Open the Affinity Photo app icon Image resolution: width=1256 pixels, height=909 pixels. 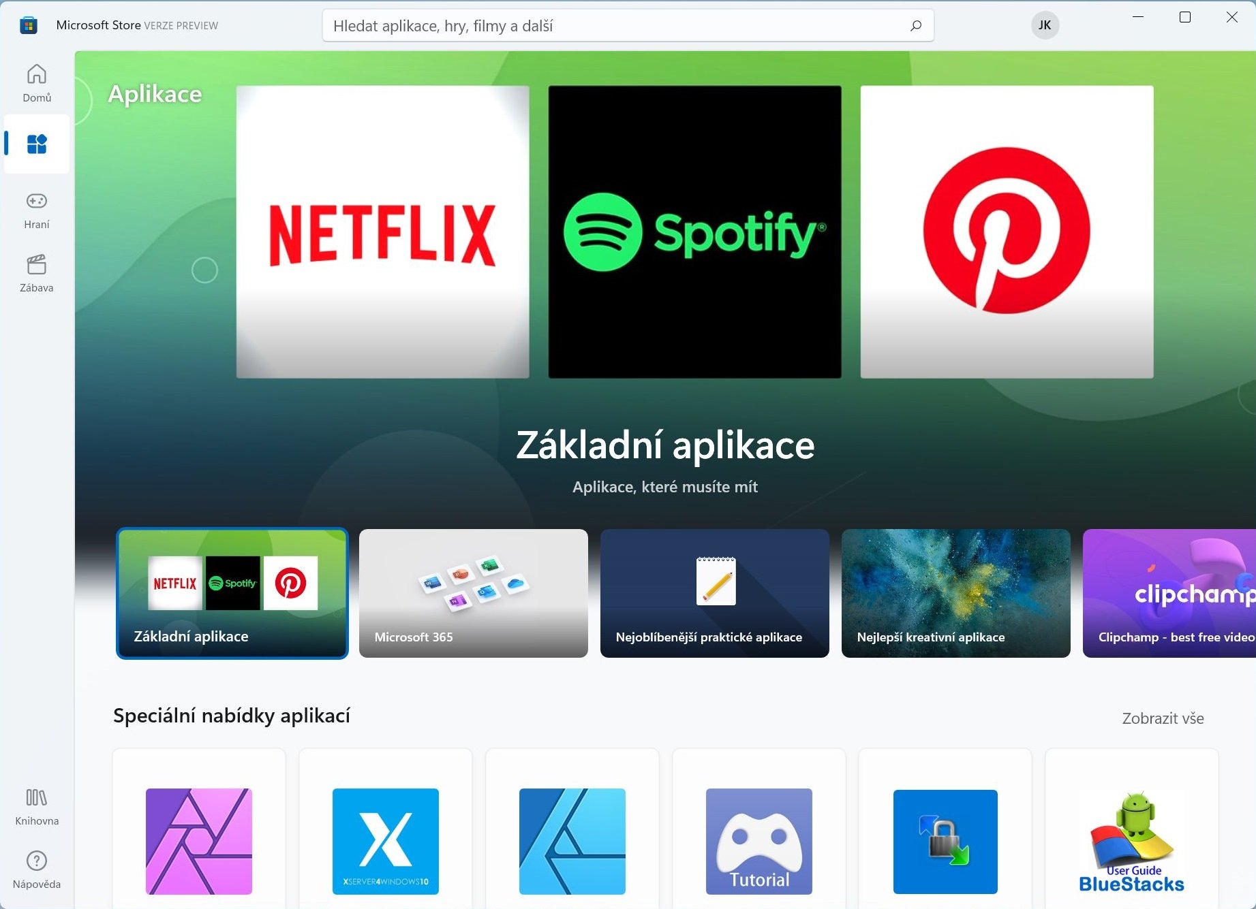(199, 842)
